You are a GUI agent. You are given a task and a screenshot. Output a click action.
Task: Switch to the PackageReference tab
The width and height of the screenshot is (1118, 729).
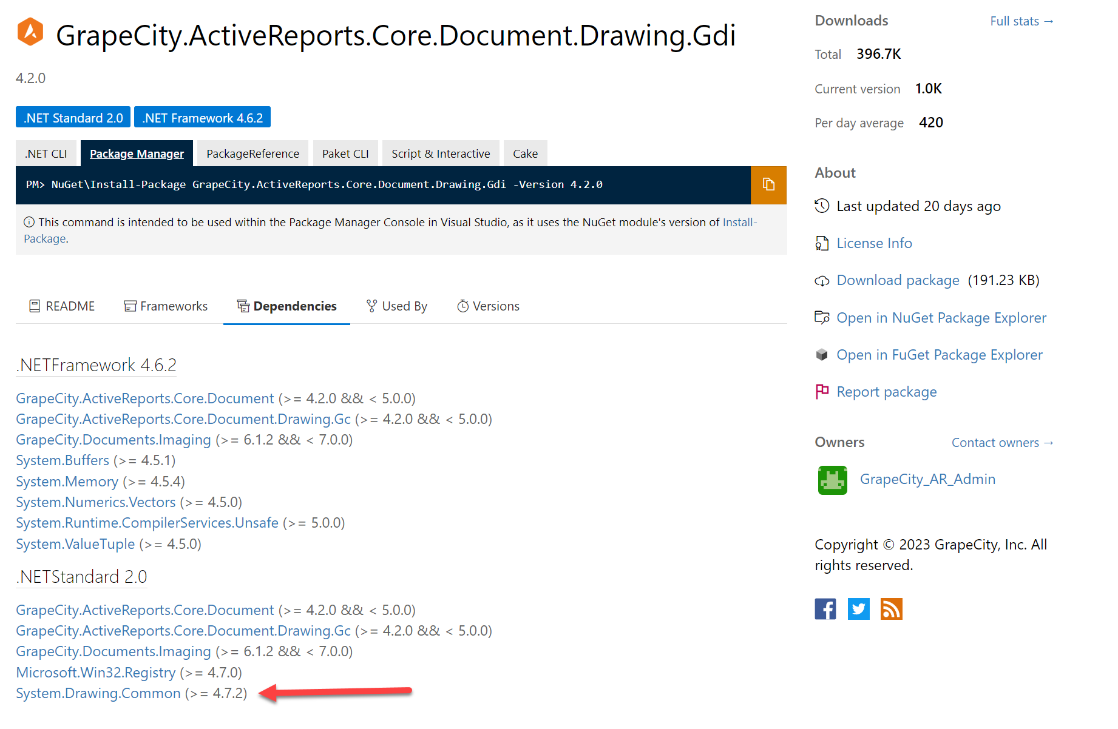coord(252,153)
